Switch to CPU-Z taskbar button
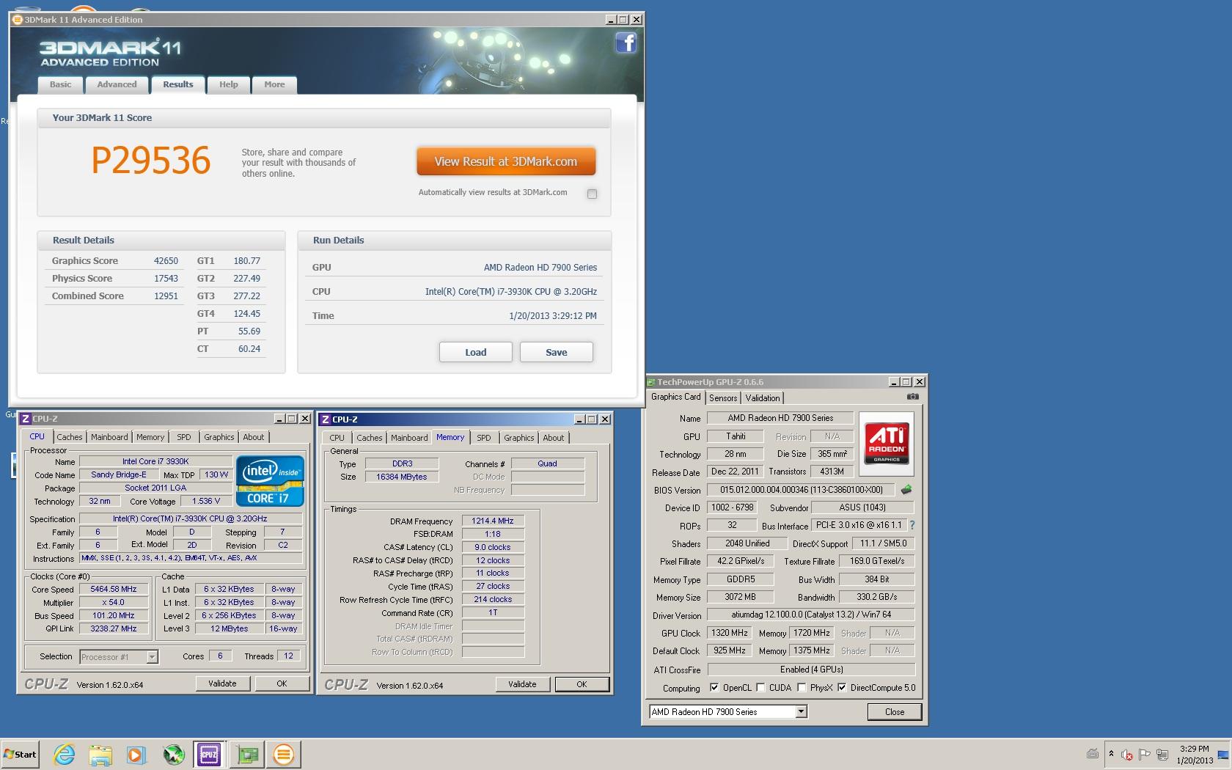The height and width of the screenshot is (770, 1232). pos(209,754)
